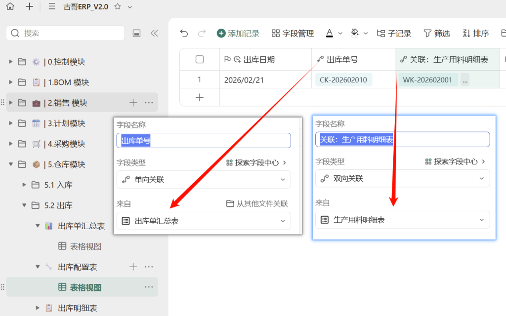Select the active green 表格视图 item
This screenshot has height=316, width=506.
point(82,287)
